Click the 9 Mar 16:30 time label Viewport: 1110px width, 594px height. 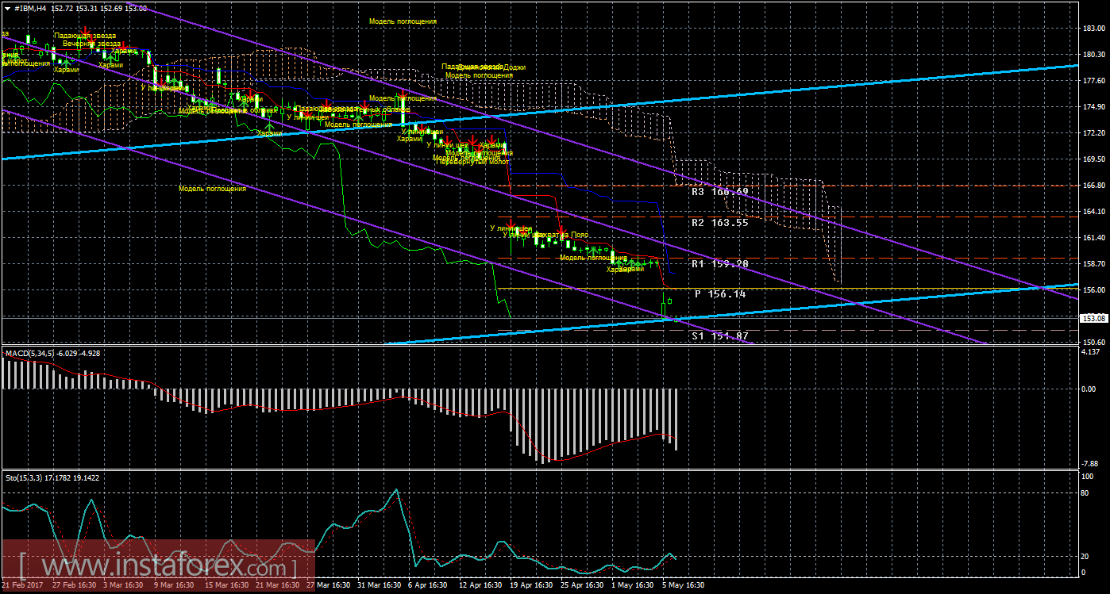pos(173,585)
